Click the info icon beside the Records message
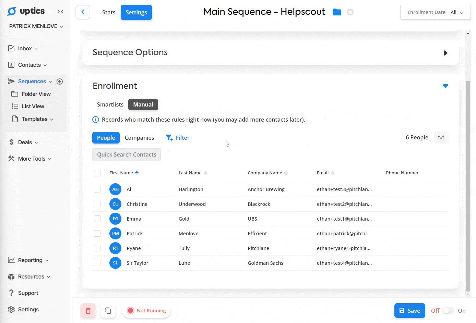 [x=96, y=120]
